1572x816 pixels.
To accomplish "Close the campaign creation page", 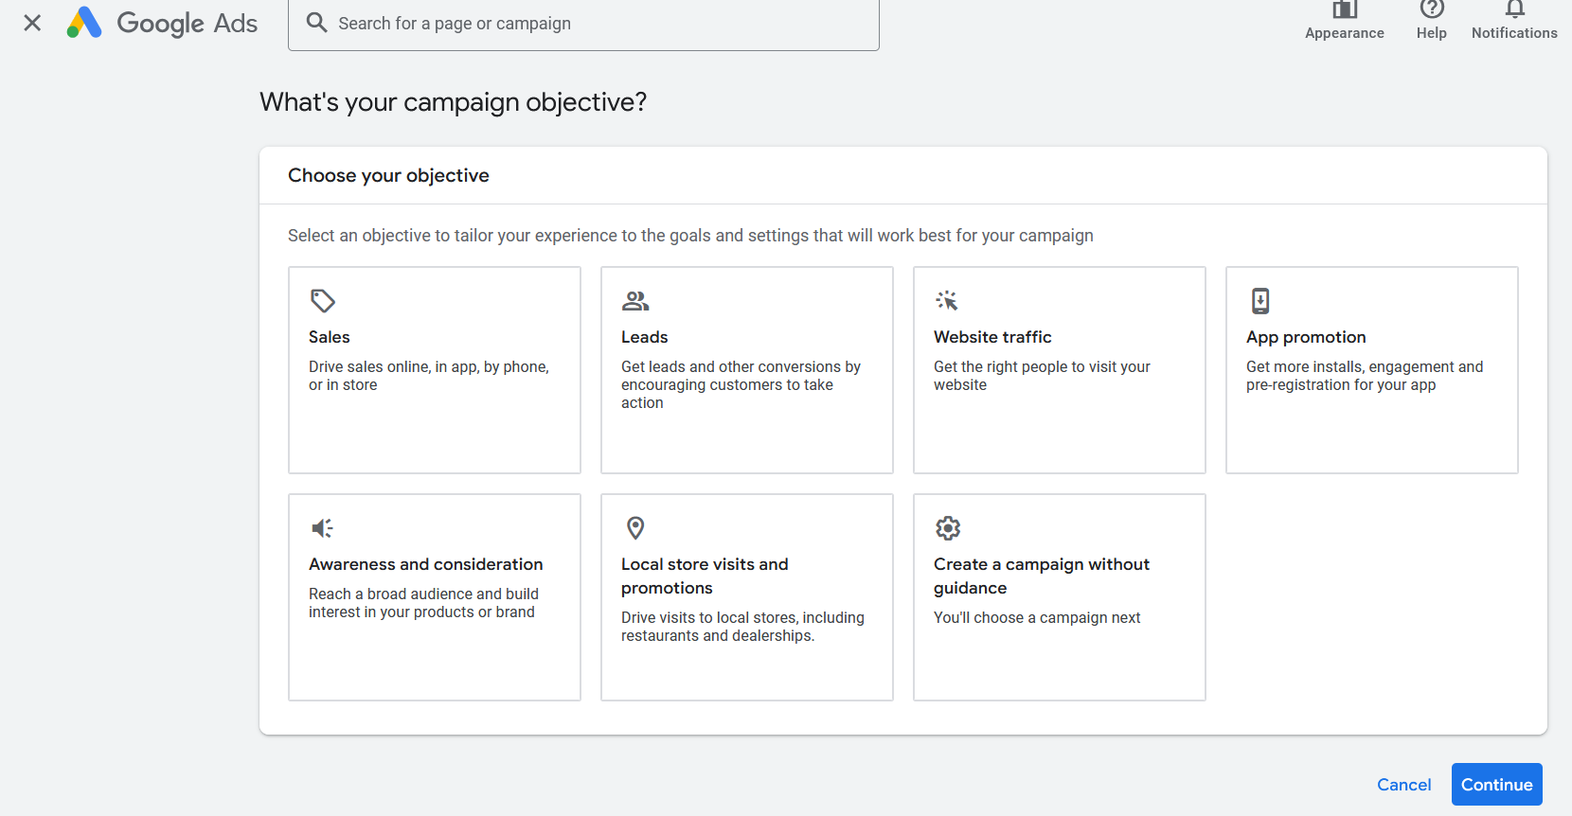I will (32, 23).
